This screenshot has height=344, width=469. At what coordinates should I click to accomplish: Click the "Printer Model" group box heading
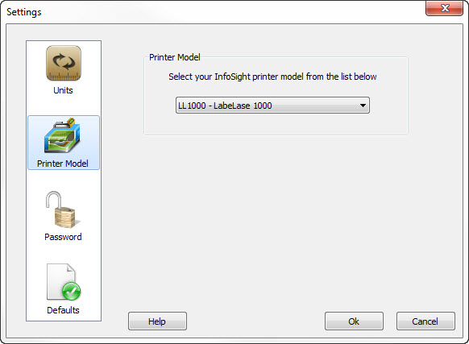(x=175, y=57)
